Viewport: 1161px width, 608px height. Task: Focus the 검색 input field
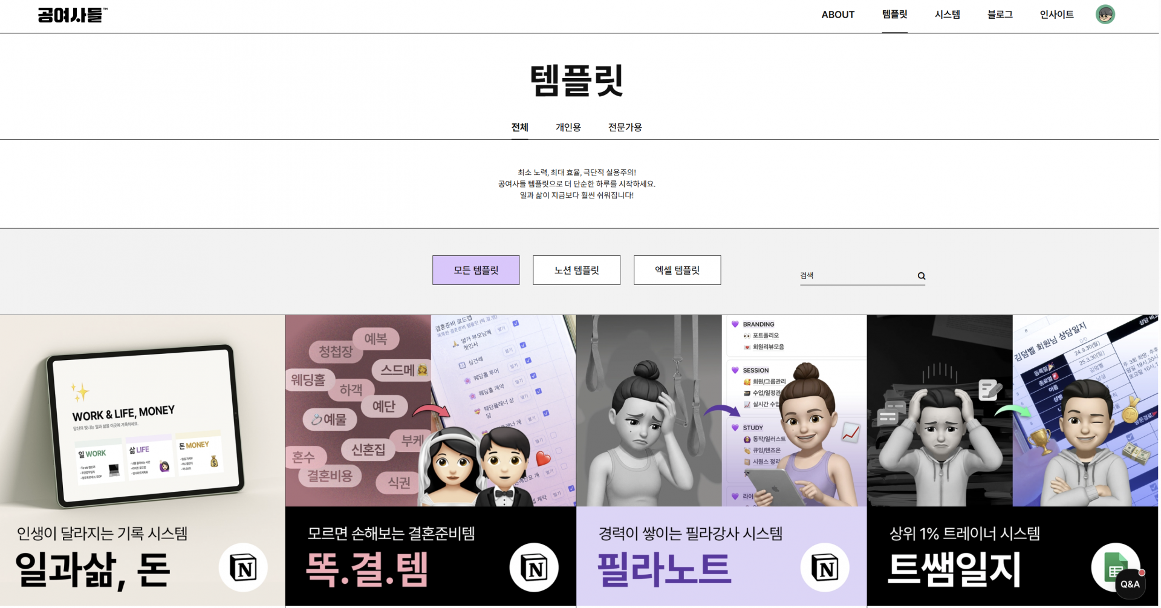(x=856, y=276)
